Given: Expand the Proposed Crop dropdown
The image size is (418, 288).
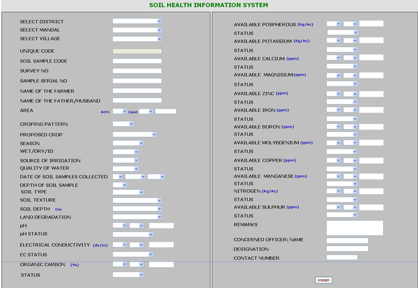Looking at the screenshot, I should pyautogui.click(x=134, y=135).
